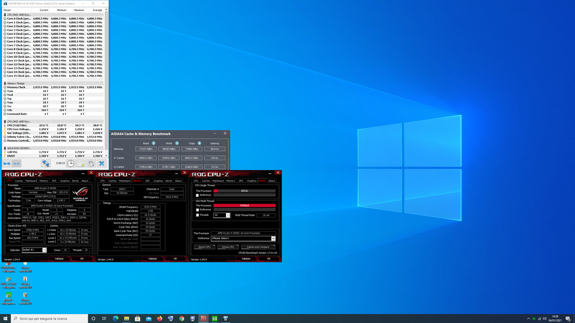The image size is (575, 323).
Task: Click the HWiNFO logging icon with green plus
Action: pos(80,163)
